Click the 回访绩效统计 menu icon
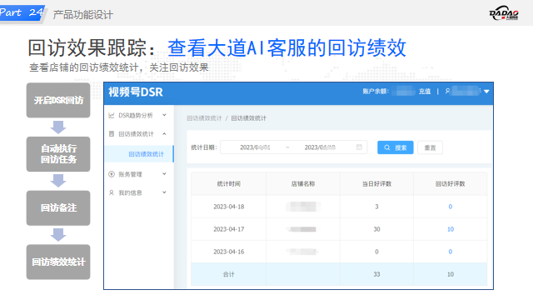533x300 pixels. (111, 133)
